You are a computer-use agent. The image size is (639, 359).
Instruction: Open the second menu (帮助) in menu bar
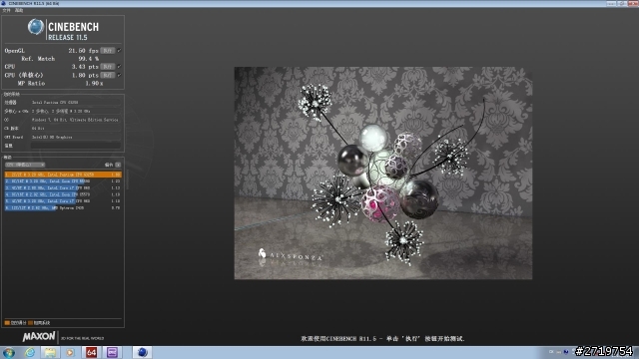[19, 10]
